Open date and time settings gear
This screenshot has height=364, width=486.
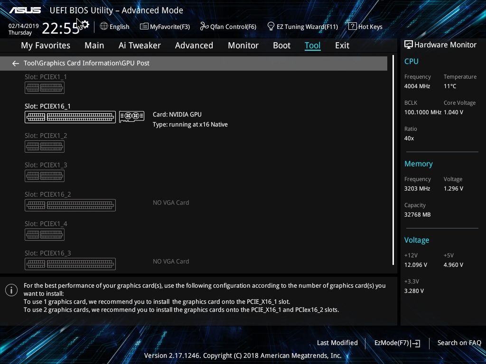tap(84, 25)
